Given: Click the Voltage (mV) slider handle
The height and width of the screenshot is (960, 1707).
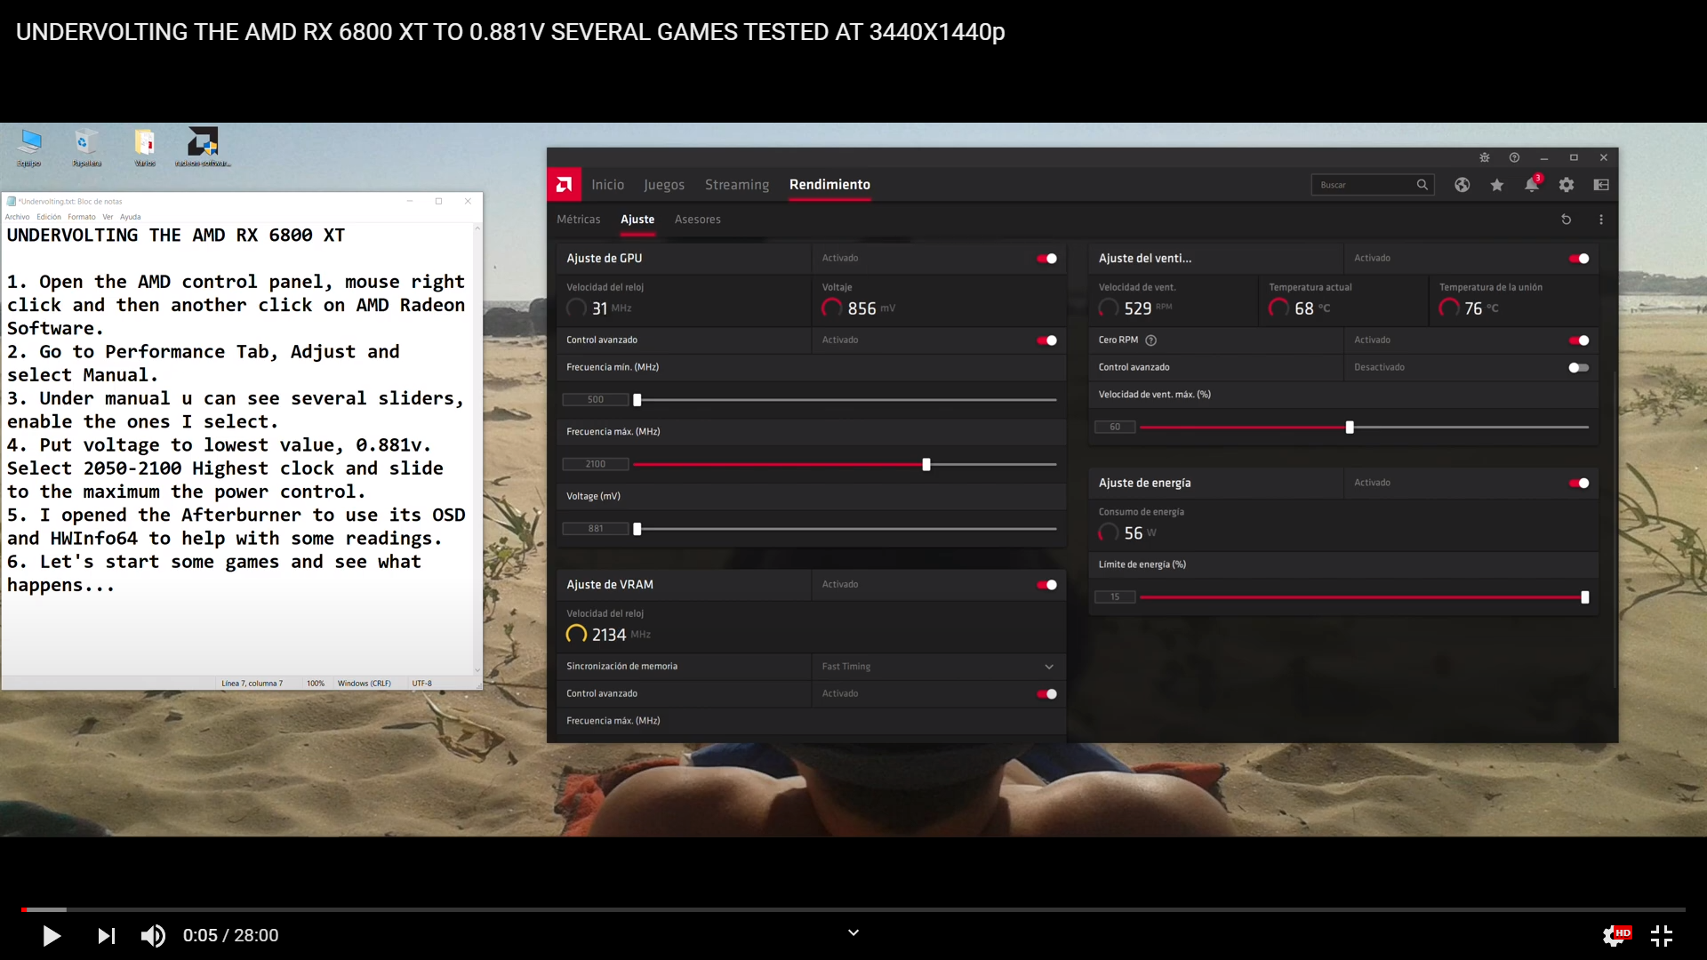Looking at the screenshot, I should (637, 530).
